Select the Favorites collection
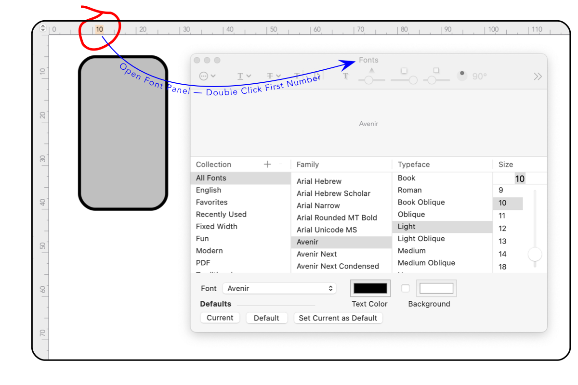Screen dimensions: 578x385 point(240,202)
